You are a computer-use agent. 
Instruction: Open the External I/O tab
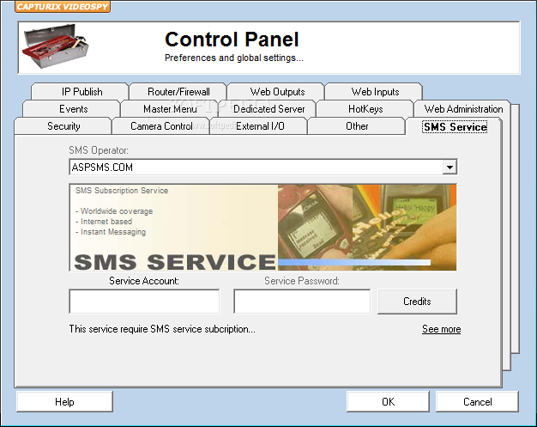[260, 126]
